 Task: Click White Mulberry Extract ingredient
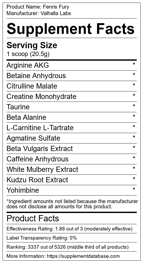click(42, 169)
